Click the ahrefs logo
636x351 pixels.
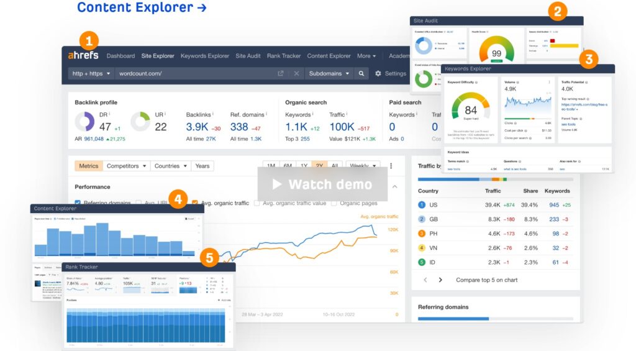click(x=83, y=56)
